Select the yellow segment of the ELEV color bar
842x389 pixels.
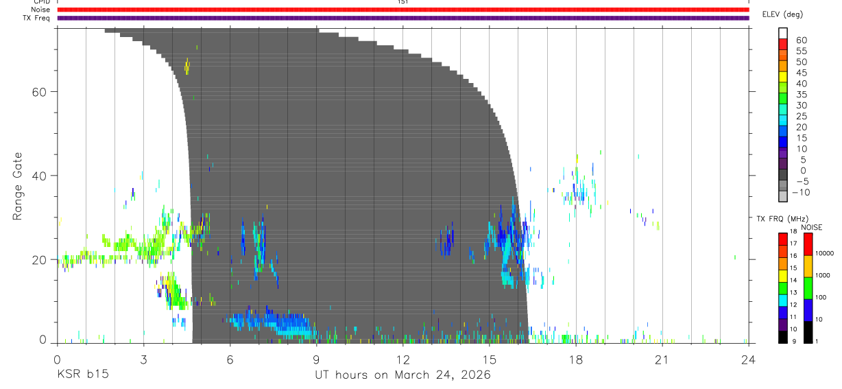(x=783, y=77)
